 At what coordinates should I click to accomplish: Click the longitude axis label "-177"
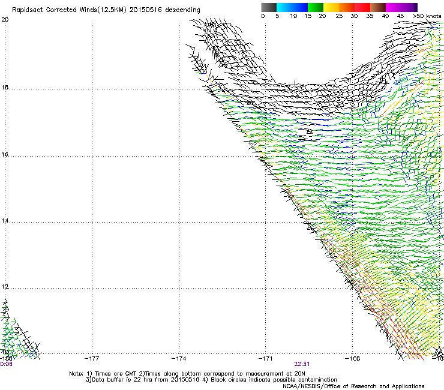[92, 359]
